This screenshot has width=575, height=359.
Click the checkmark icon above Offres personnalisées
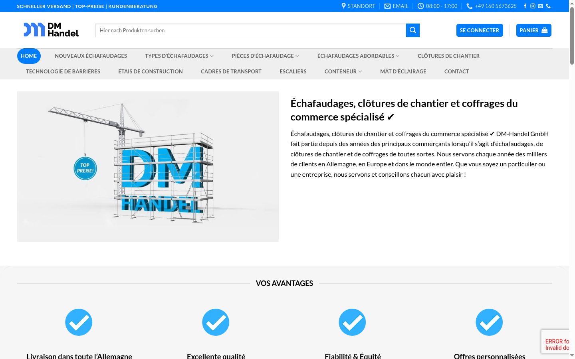click(x=489, y=322)
